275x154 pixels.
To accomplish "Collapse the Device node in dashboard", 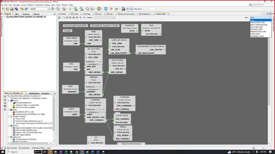I will tap(8, 101).
